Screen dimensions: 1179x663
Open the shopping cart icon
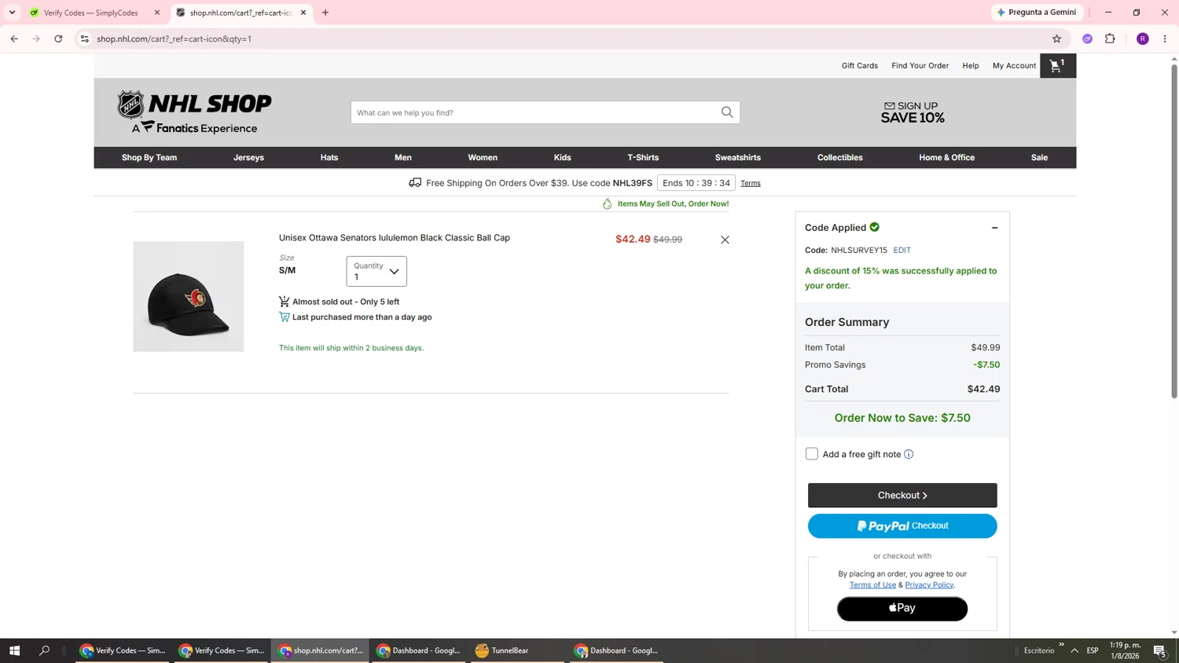pos(1057,66)
